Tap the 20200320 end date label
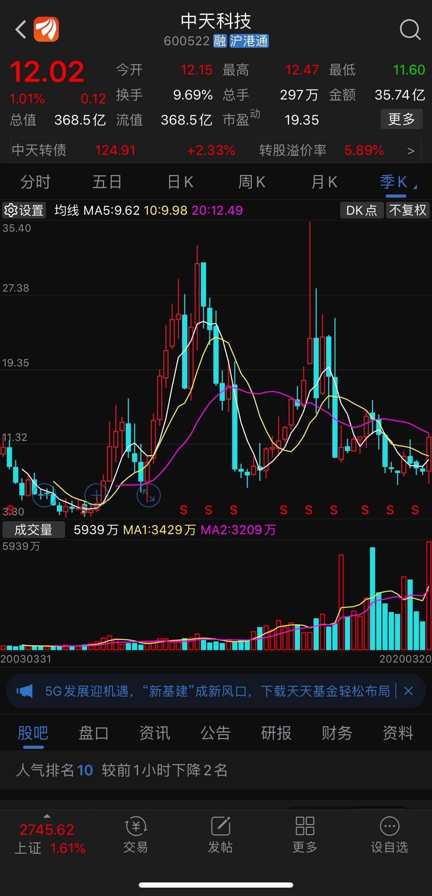 pos(405,659)
